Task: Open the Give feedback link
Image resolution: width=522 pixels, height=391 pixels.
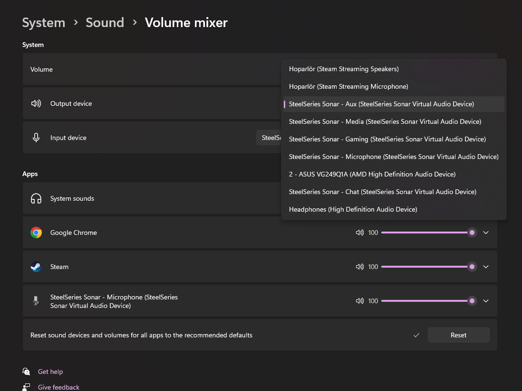Action: [58, 387]
